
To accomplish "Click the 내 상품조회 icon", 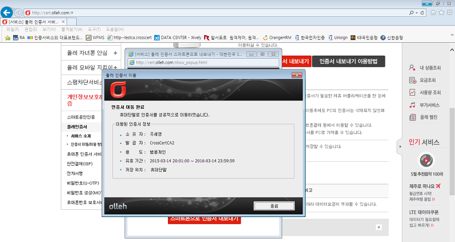I will pos(412,68).
